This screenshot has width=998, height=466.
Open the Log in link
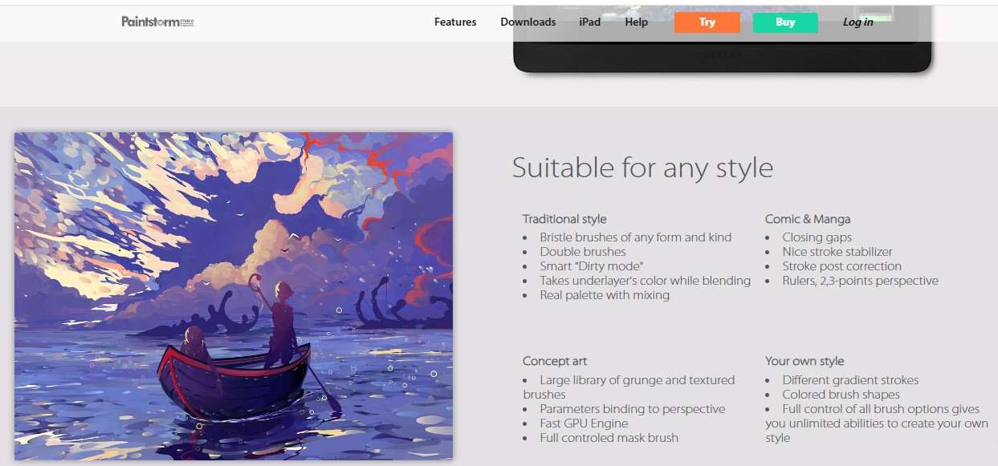point(857,22)
